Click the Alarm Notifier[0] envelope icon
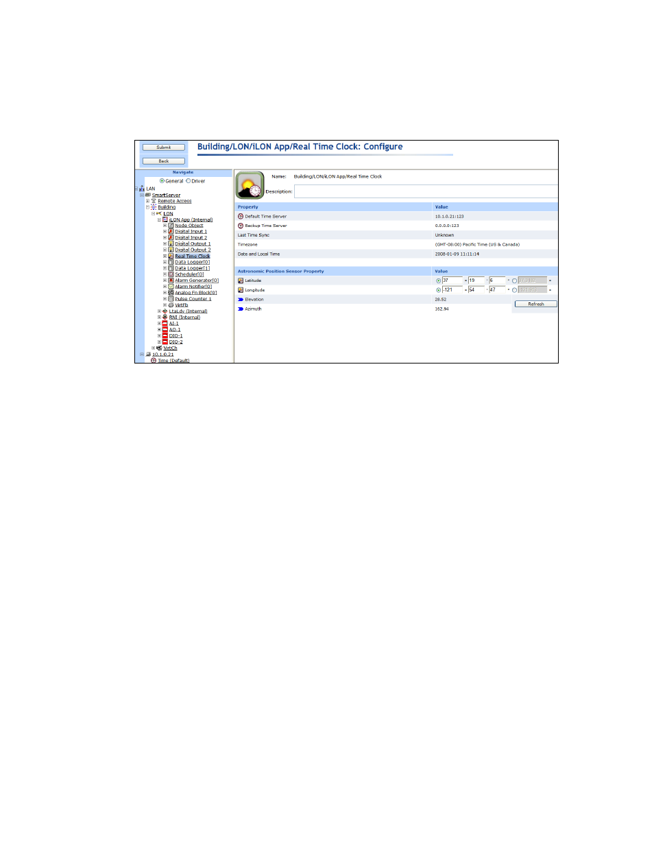Screen dimensions: 654x847 171,287
